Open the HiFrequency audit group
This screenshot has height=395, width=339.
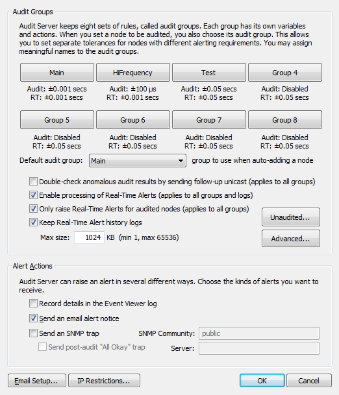pos(133,73)
